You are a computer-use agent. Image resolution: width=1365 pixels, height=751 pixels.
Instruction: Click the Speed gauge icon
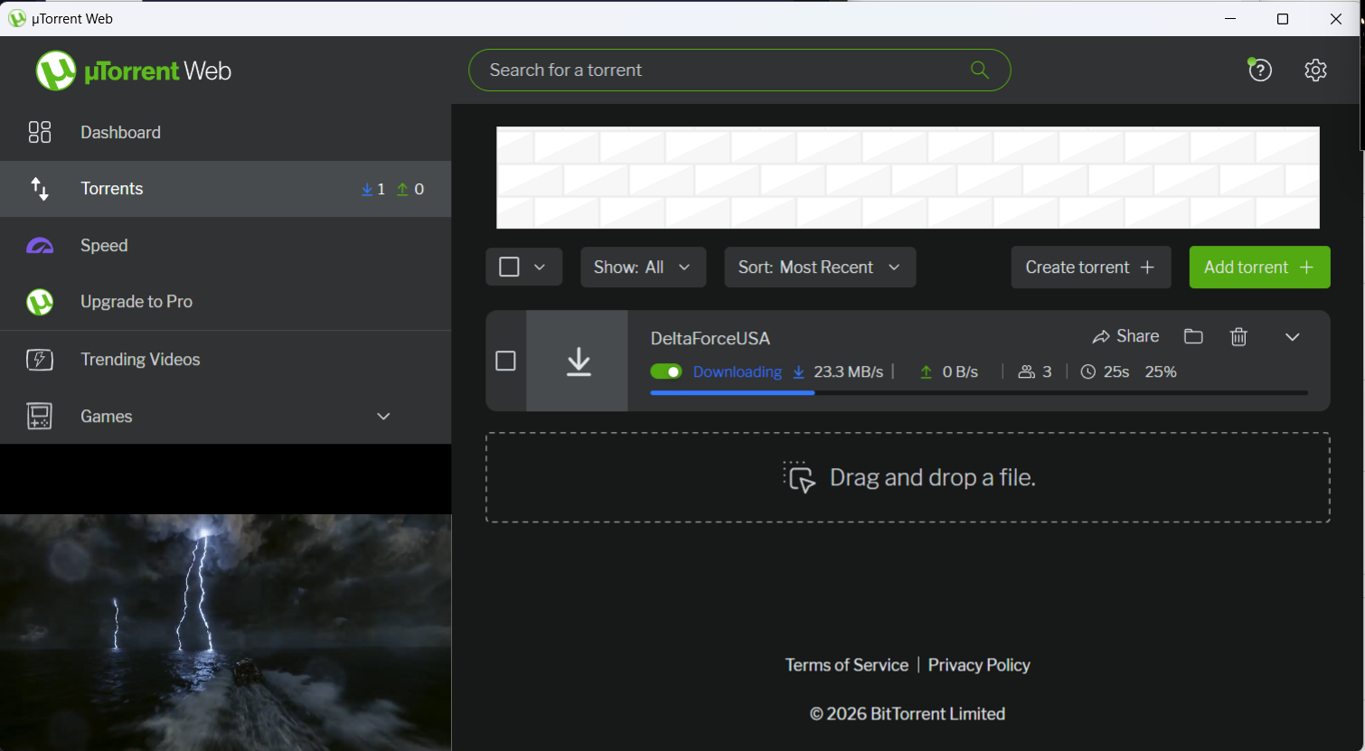[x=40, y=246]
